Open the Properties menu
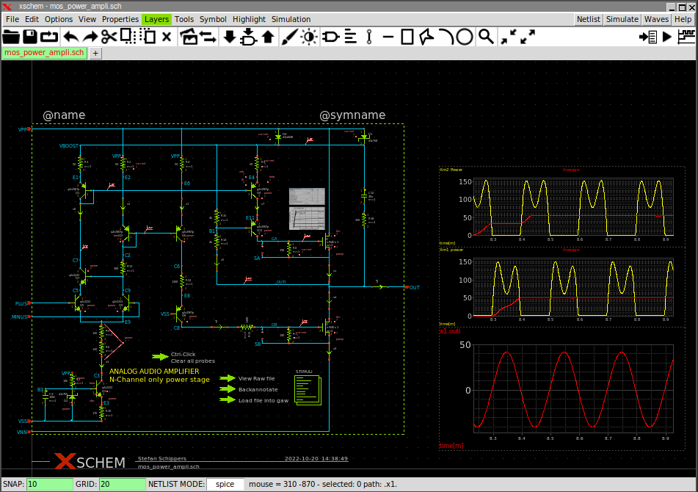This screenshot has height=492, width=698. pos(120,19)
